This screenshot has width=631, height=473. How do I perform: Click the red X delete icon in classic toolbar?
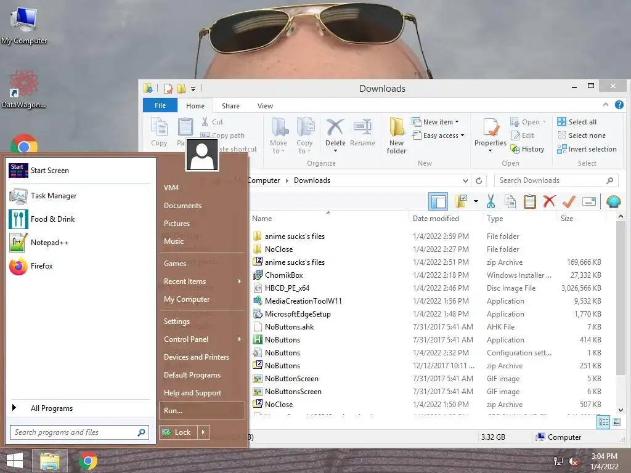549,201
